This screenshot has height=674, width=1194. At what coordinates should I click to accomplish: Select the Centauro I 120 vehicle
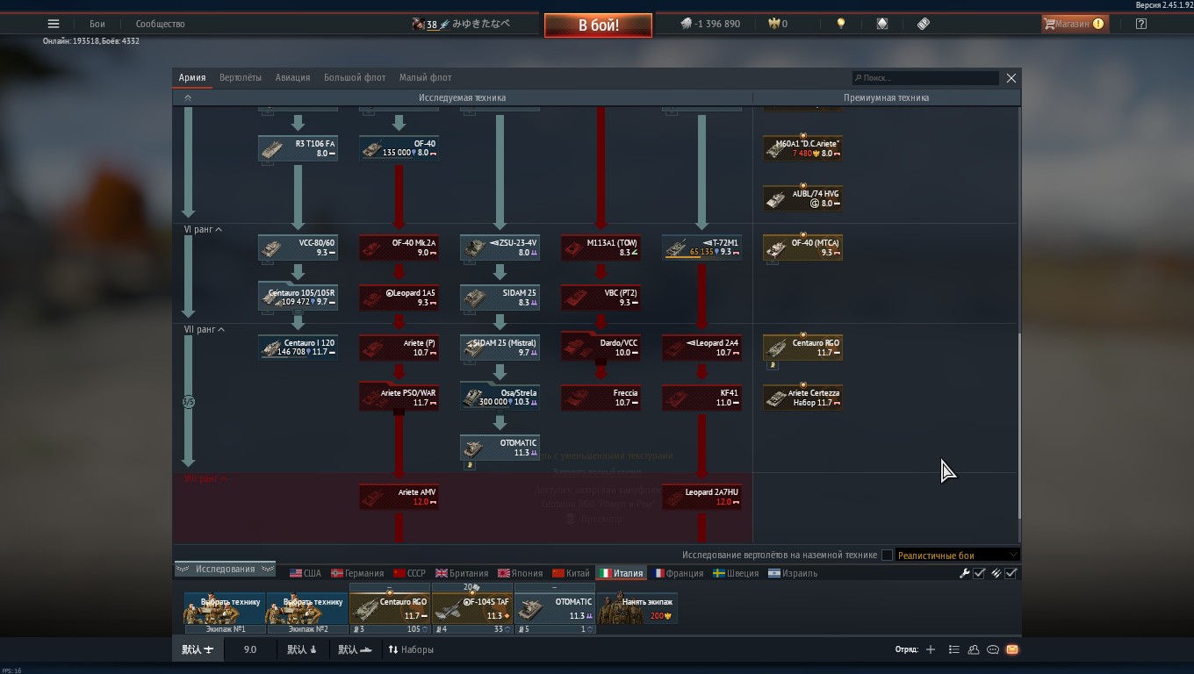[x=298, y=348]
